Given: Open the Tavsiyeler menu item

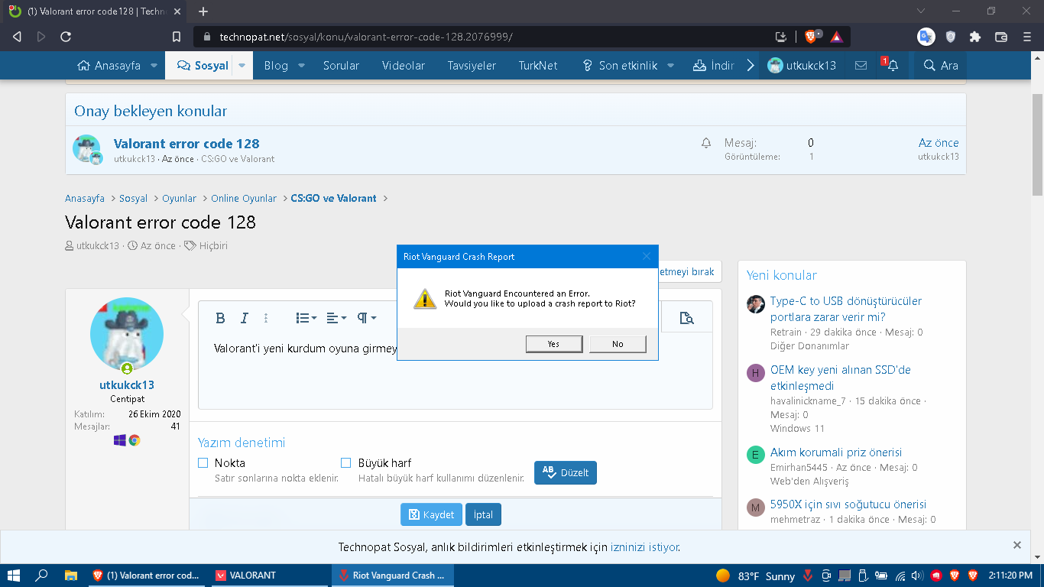Looking at the screenshot, I should (472, 66).
